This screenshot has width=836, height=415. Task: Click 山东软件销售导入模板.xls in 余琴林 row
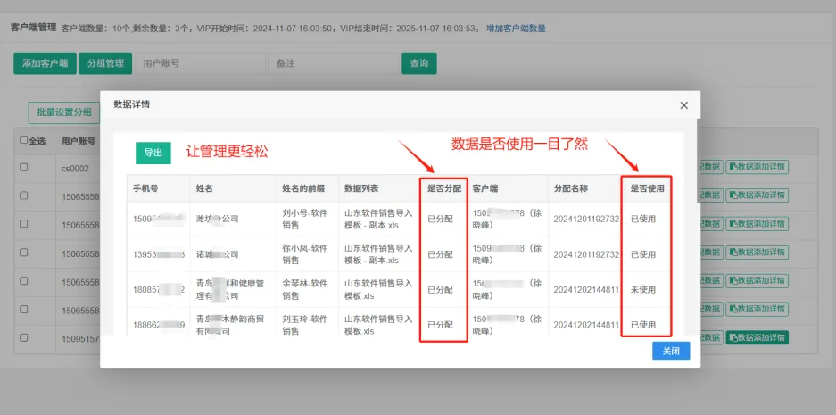[x=378, y=290]
